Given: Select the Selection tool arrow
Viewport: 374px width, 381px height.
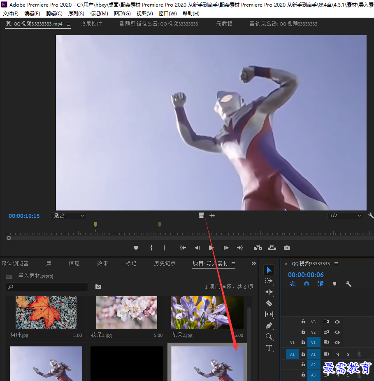Looking at the screenshot, I should (x=269, y=270).
